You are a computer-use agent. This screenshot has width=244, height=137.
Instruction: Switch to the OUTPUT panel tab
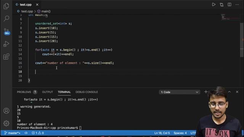point(47,92)
